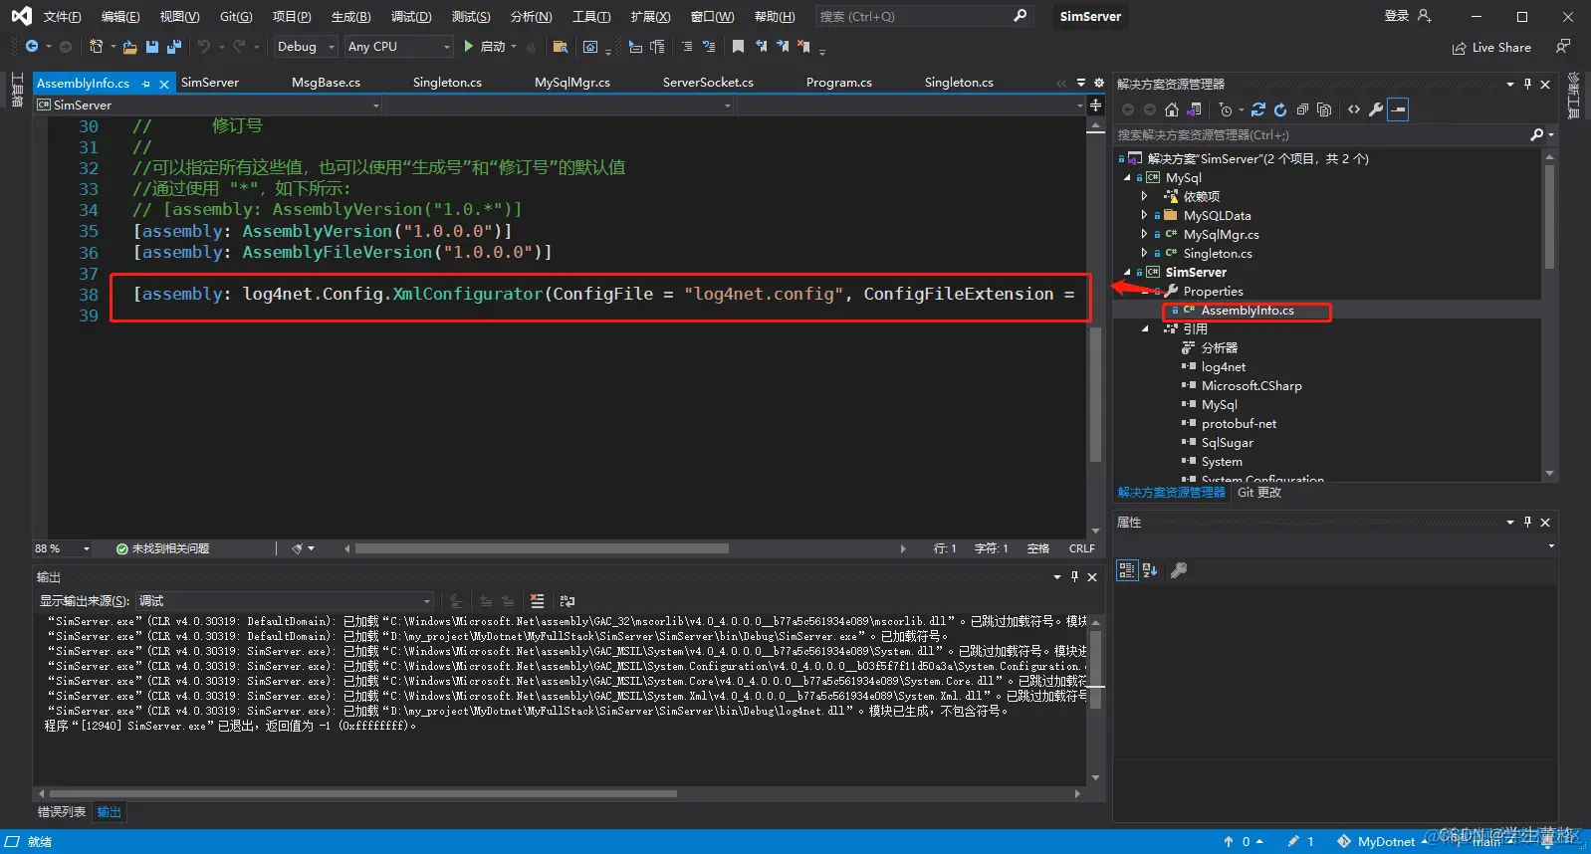
Task: Collapse all nodes in Solution Explorer
Action: pyautogui.click(x=1302, y=109)
